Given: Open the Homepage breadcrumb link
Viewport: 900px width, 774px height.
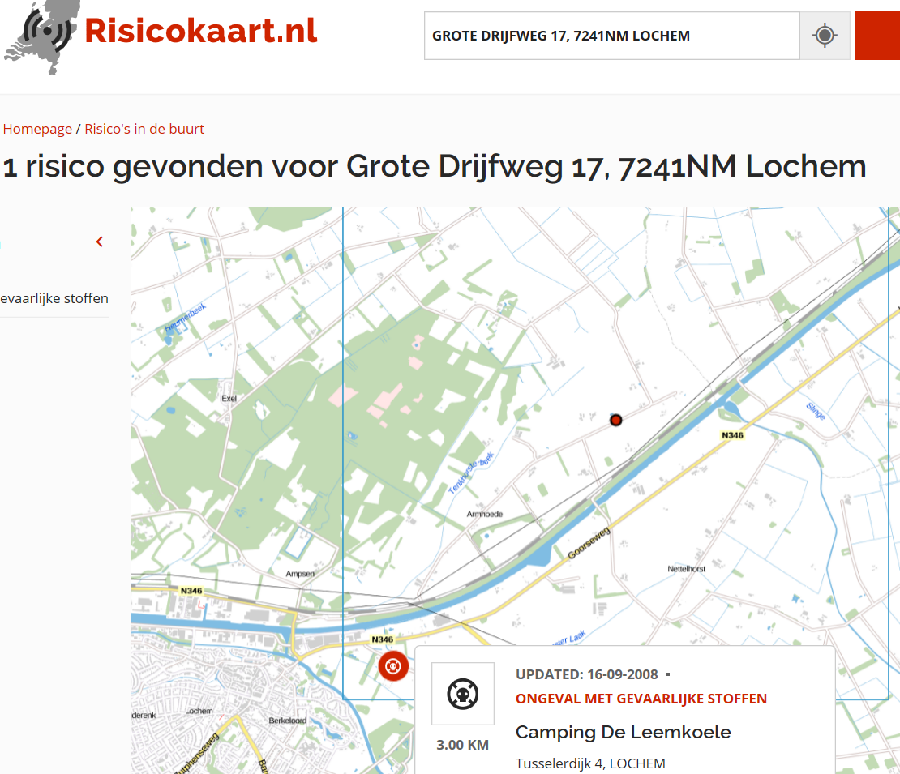Looking at the screenshot, I should click(x=37, y=129).
